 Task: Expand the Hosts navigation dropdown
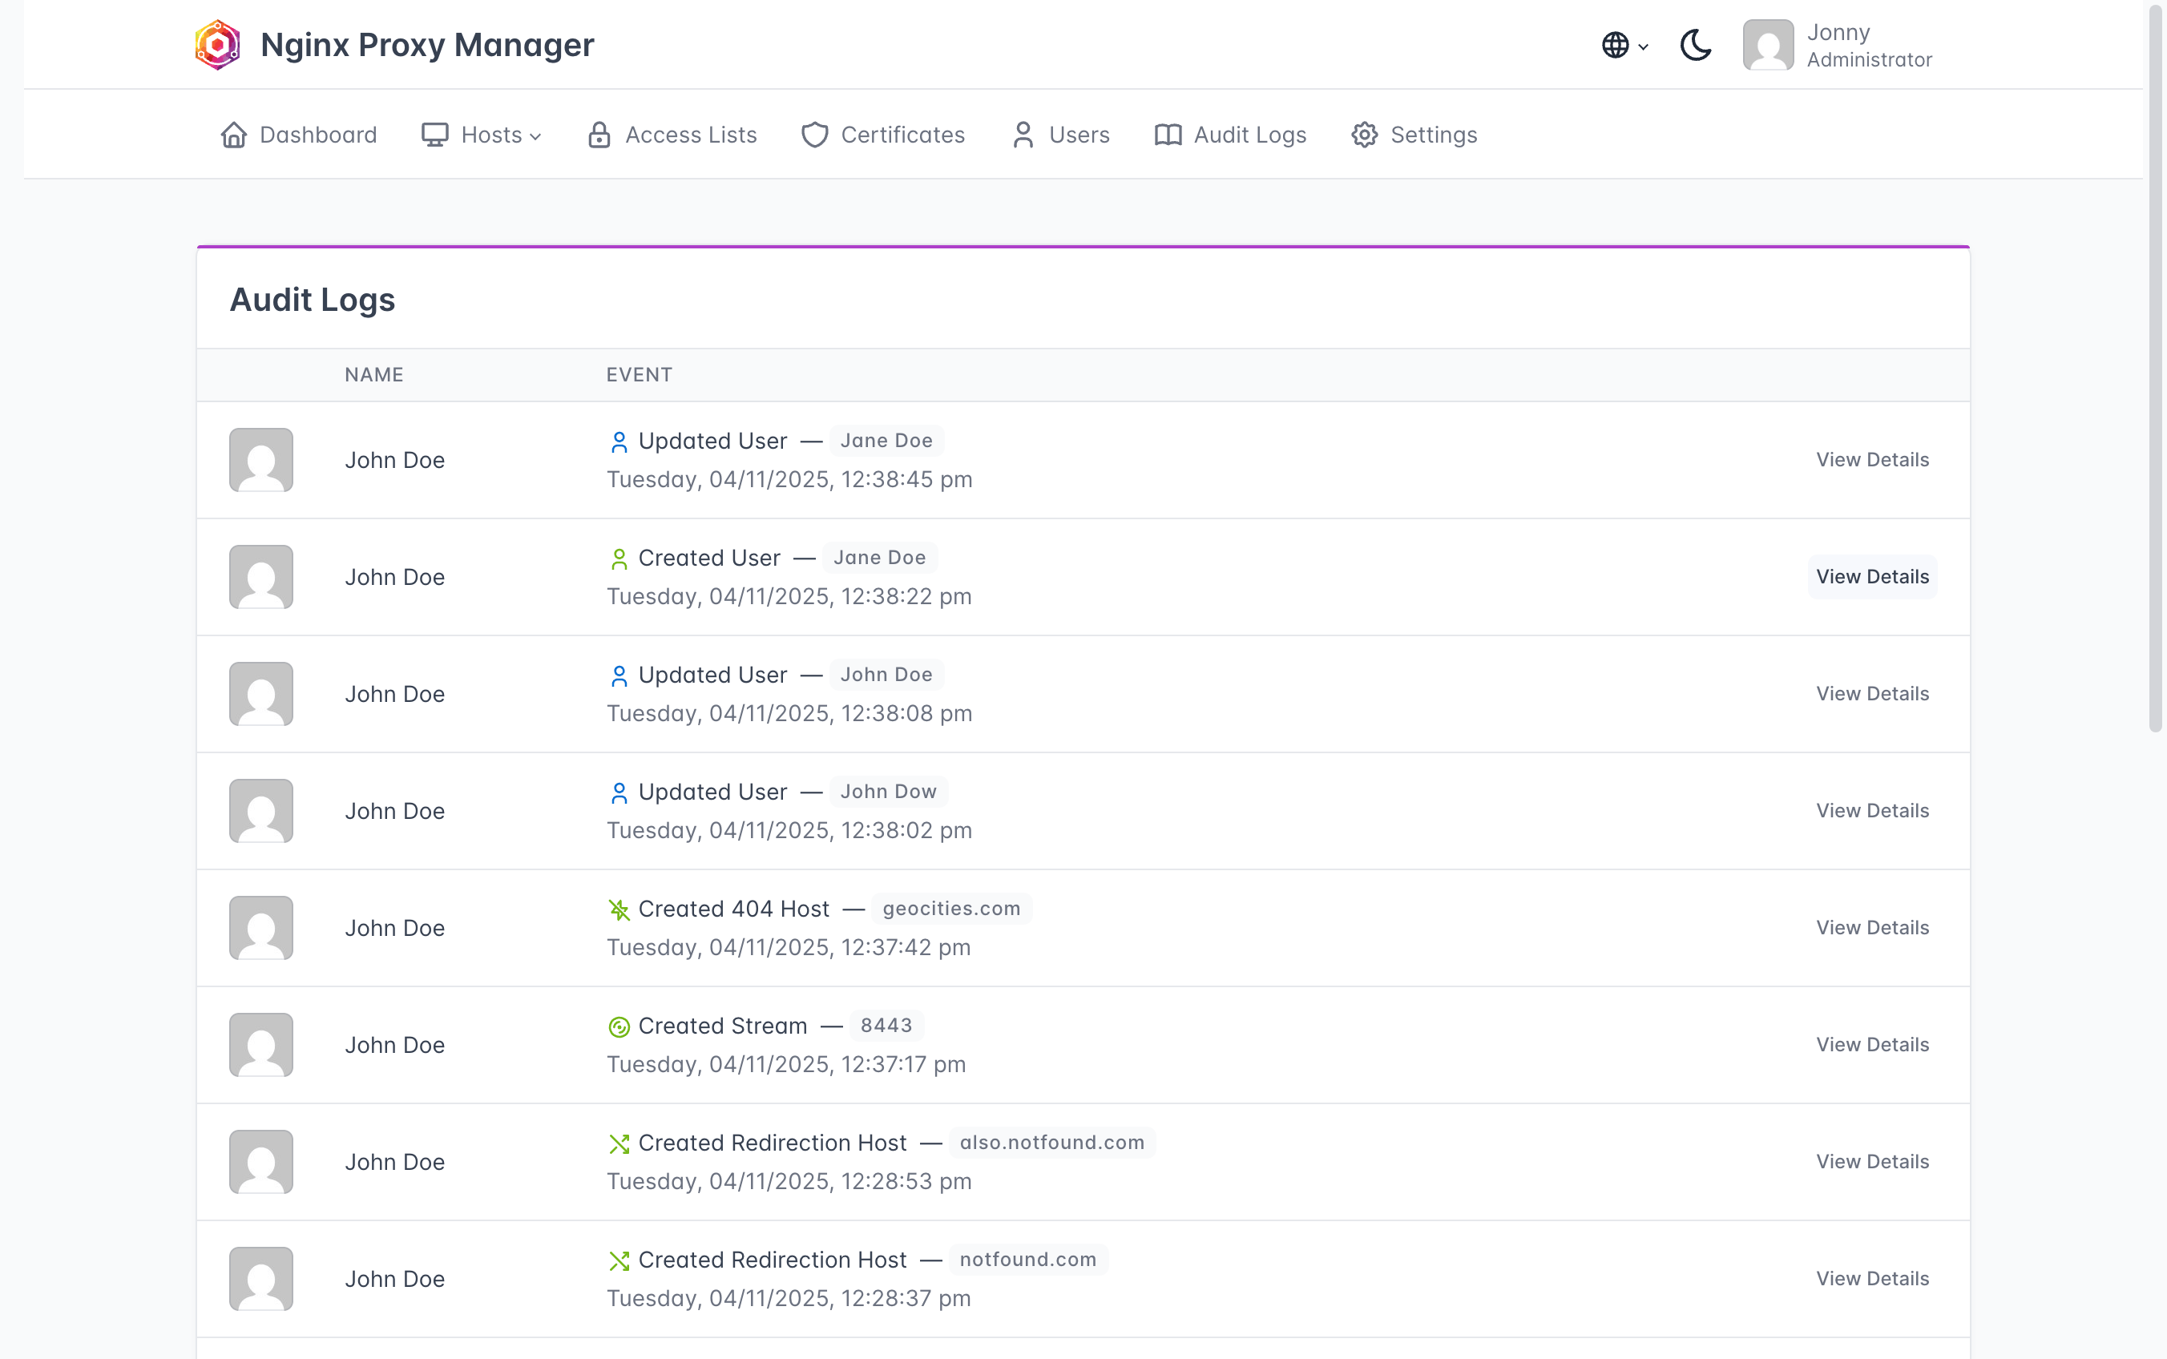click(x=482, y=135)
